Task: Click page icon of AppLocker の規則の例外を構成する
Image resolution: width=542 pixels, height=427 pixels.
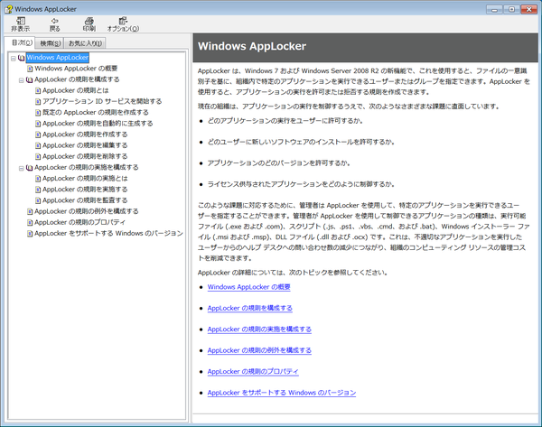Action: coord(30,211)
